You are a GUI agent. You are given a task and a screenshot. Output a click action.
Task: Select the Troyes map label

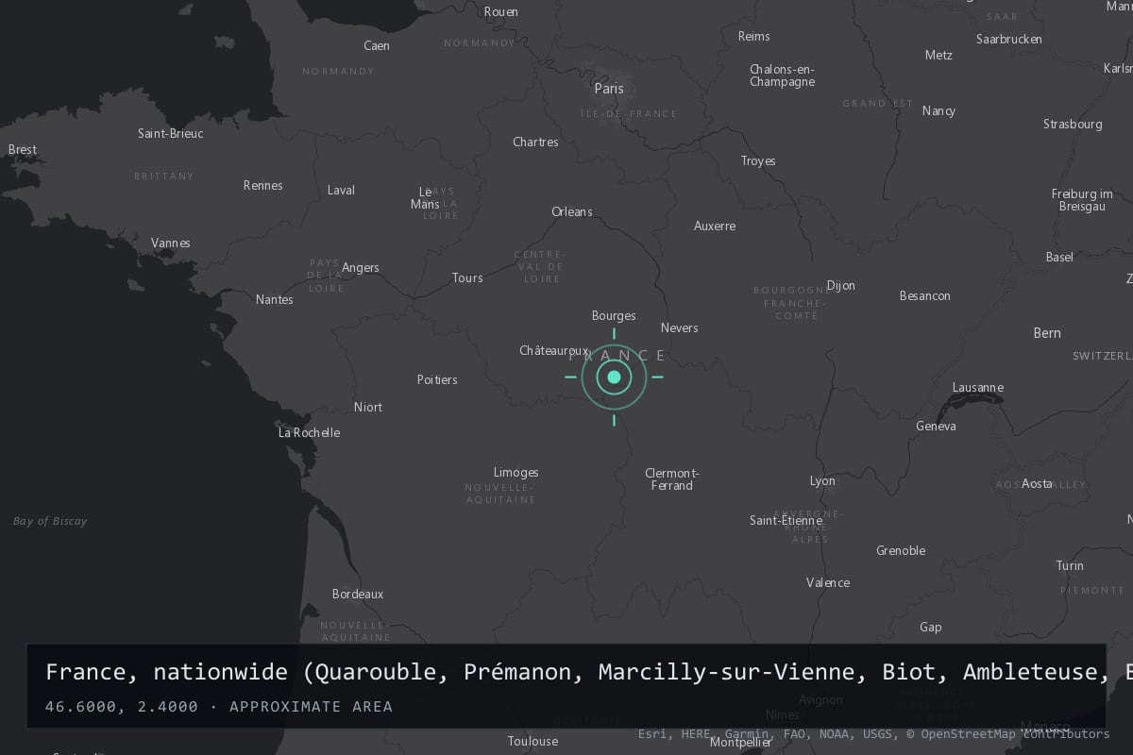pos(758,161)
